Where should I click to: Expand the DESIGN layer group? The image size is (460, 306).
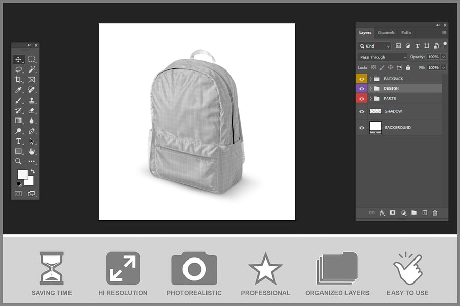click(370, 89)
